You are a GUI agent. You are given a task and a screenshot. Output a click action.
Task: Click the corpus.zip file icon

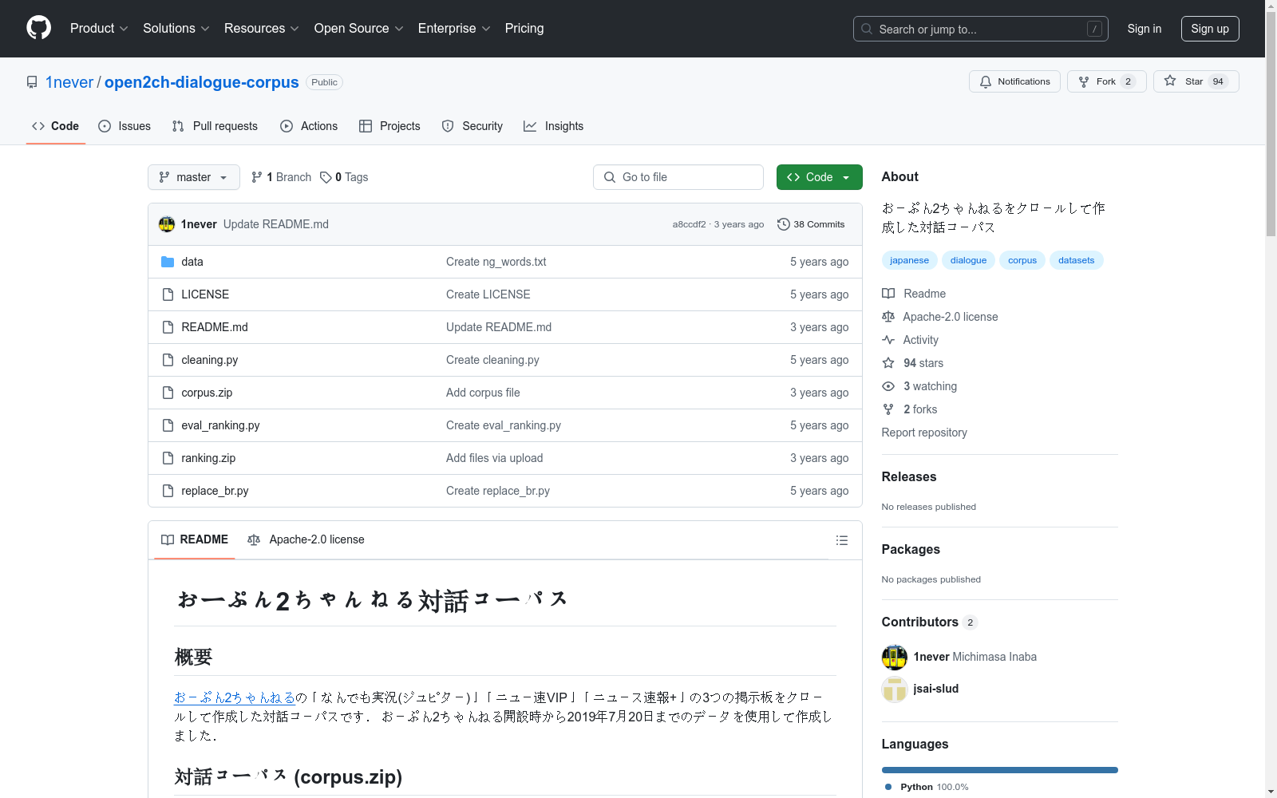click(168, 393)
